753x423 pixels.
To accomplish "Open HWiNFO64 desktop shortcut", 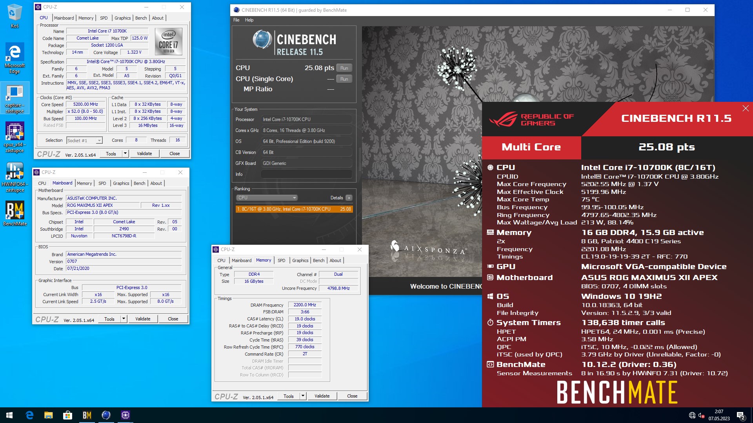I will [15, 177].
